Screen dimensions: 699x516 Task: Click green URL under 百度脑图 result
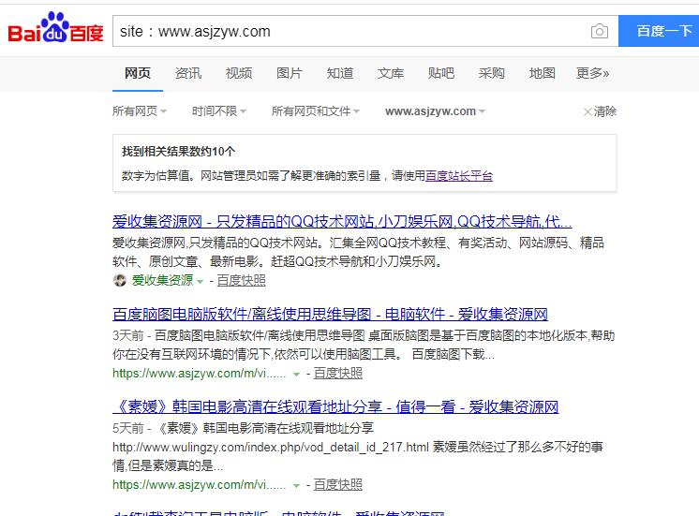(x=200, y=374)
